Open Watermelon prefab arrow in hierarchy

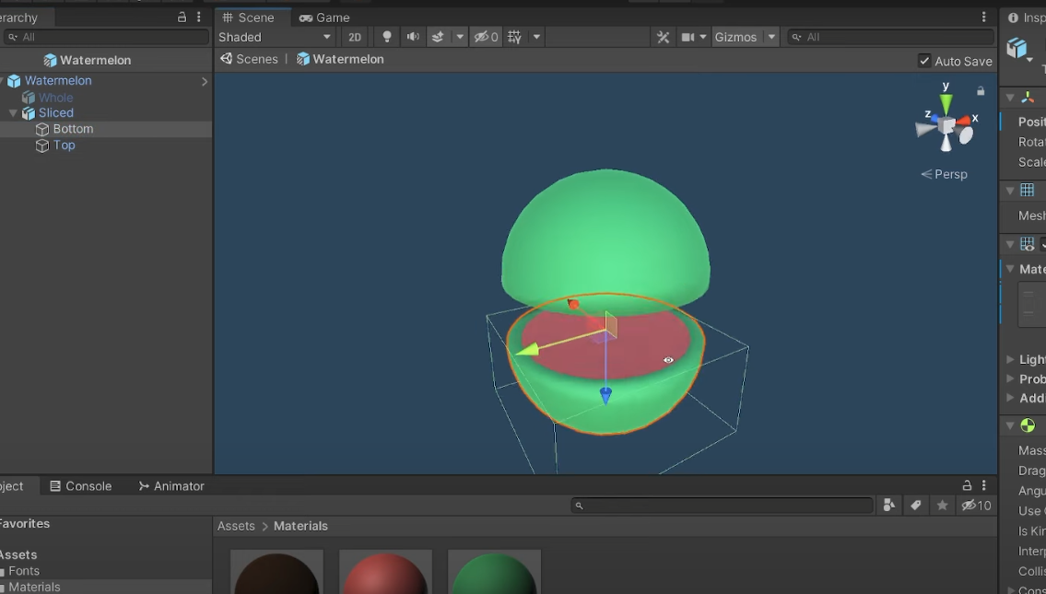point(204,81)
